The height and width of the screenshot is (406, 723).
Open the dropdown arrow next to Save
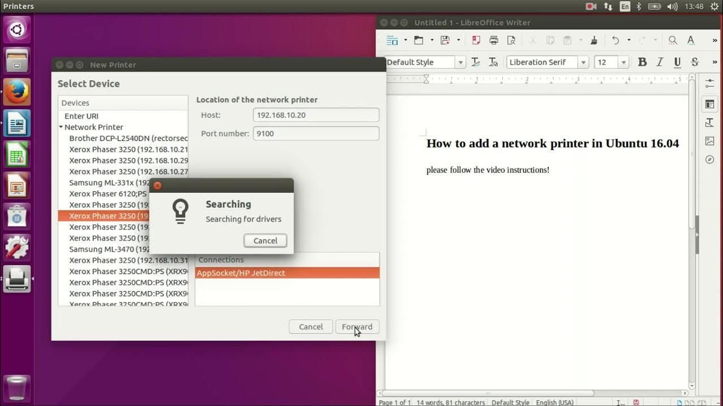point(458,40)
